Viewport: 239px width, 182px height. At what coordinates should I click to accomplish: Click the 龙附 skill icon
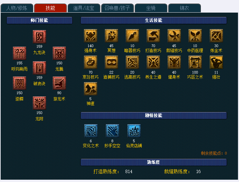(39, 103)
